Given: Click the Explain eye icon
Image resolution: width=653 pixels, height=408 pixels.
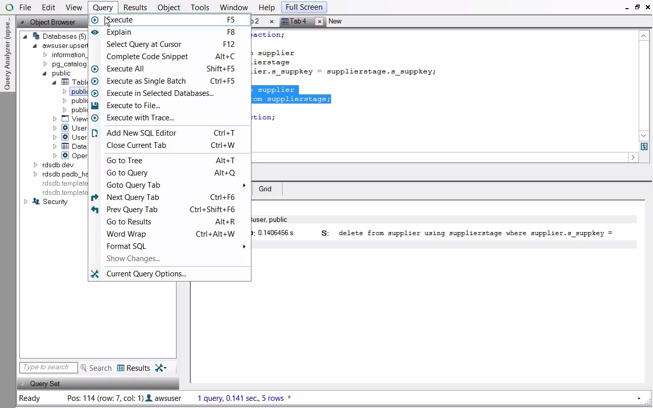Looking at the screenshot, I should tap(95, 32).
